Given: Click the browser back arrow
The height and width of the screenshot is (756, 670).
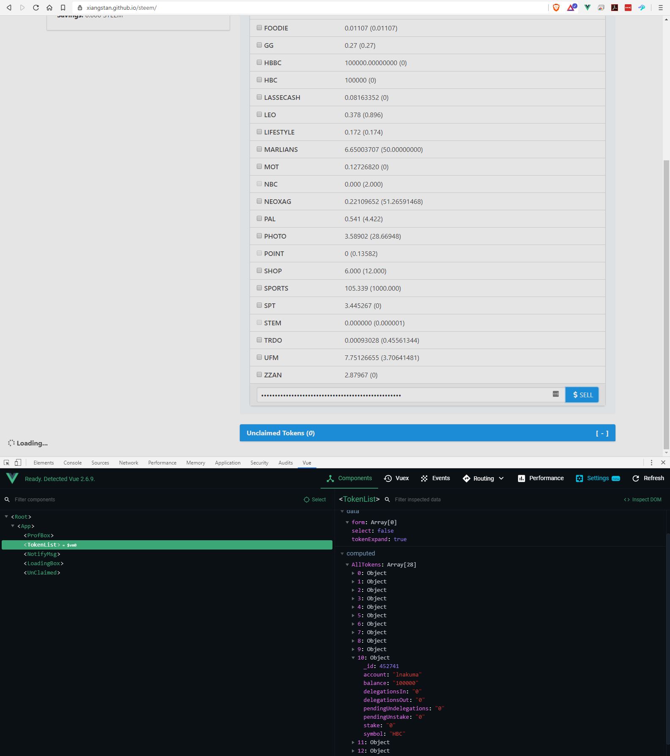Looking at the screenshot, I should 9,8.
